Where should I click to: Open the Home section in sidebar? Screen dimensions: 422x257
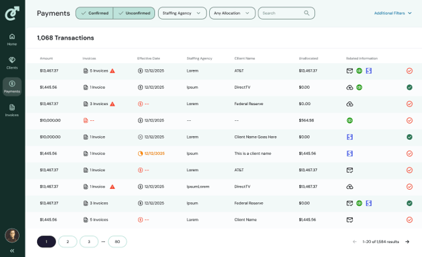click(x=12, y=39)
